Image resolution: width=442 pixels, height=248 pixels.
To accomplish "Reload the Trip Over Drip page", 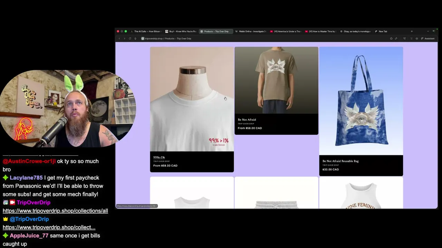I will click(x=130, y=39).
